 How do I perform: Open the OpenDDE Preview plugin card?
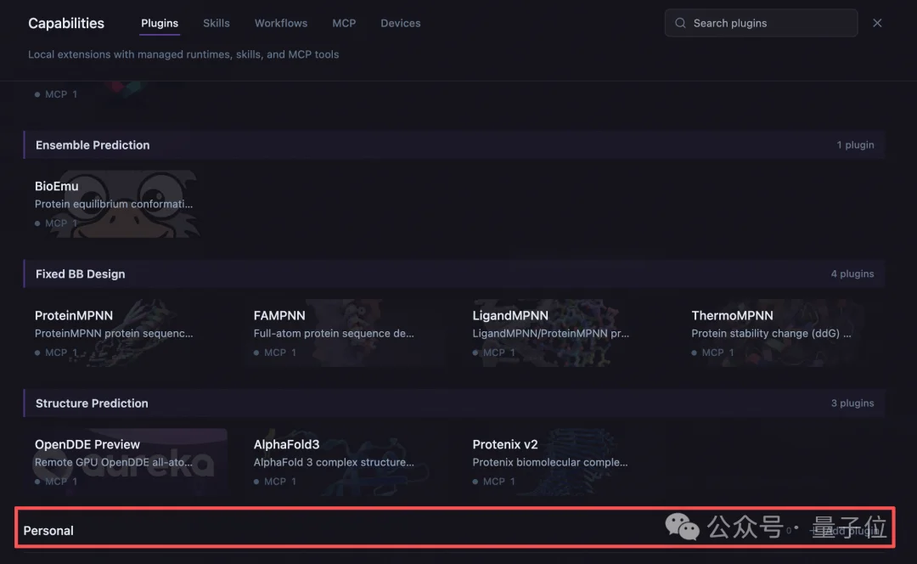(127, 461)
